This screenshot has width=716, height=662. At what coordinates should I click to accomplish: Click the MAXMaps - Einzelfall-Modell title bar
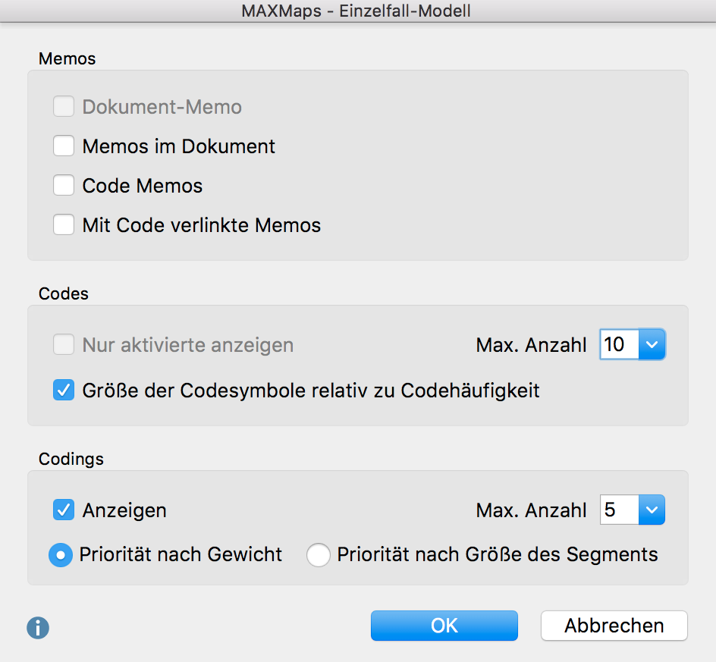click(356, 11)
